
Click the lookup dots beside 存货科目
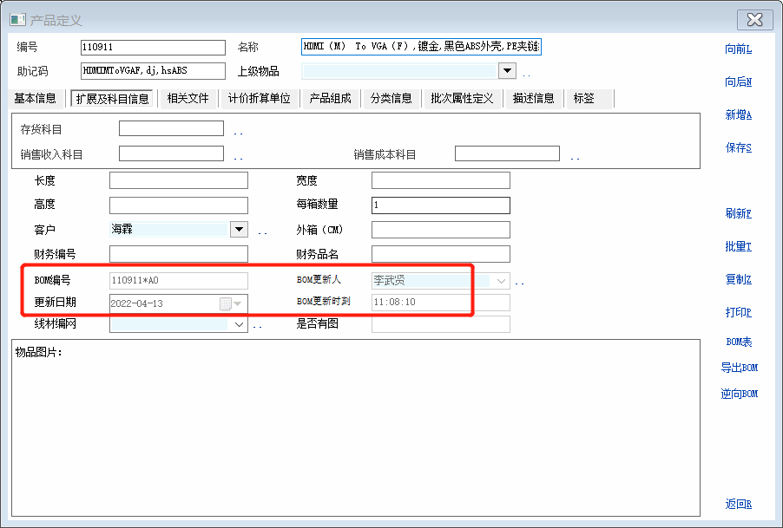pos(238,133)
